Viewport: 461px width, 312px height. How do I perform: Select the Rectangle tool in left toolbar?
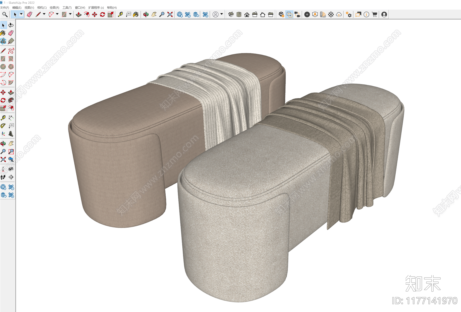click(x=3, y=59)
